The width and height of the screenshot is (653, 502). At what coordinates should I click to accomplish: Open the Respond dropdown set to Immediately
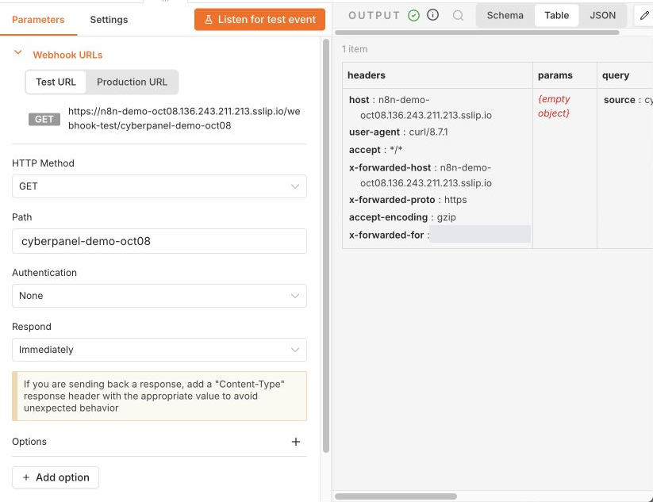tap(159, 350)
